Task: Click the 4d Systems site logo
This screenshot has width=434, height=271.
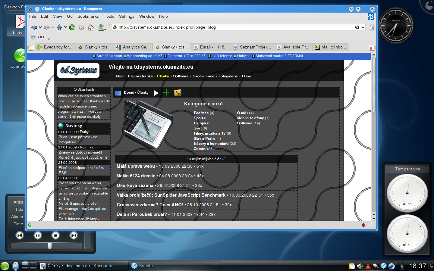Action: (78, 70)
